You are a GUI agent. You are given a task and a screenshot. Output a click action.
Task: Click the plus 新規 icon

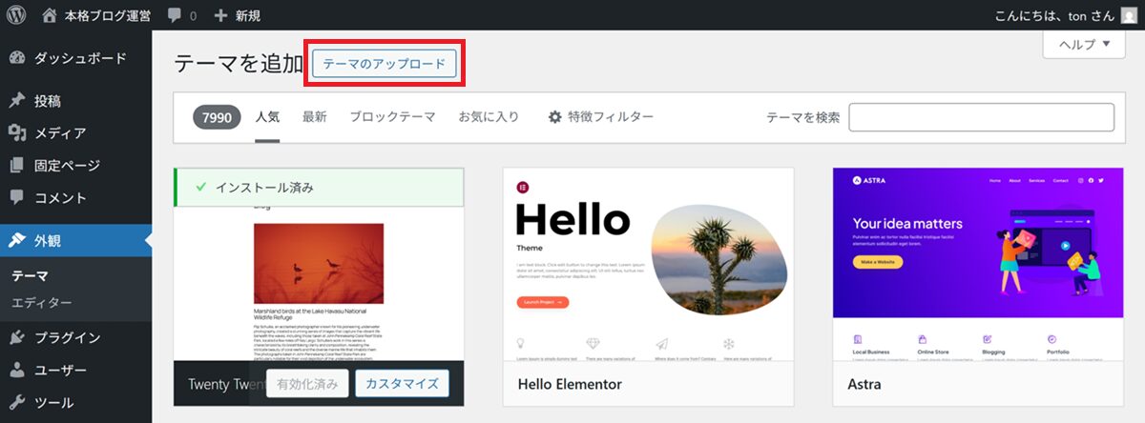[x=220, y=15]
